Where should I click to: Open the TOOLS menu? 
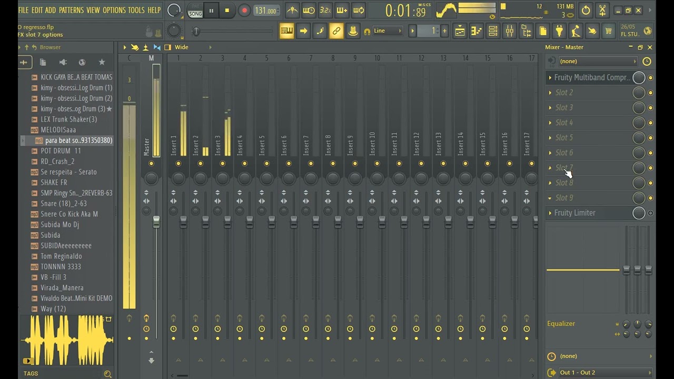[x=136, y=10]
